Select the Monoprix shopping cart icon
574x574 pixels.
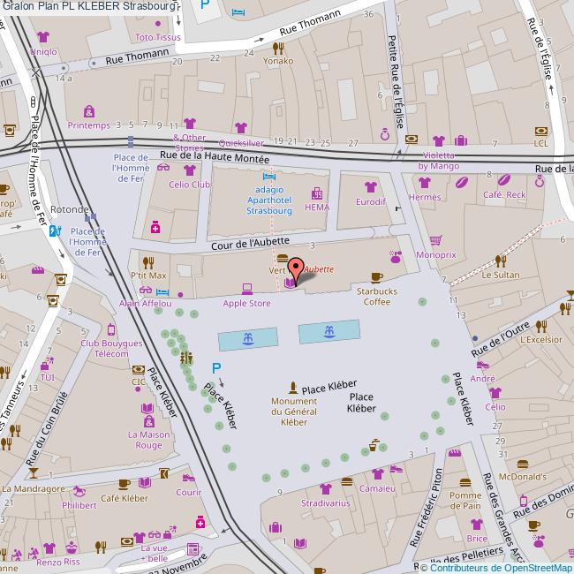[x=435, y=240]
